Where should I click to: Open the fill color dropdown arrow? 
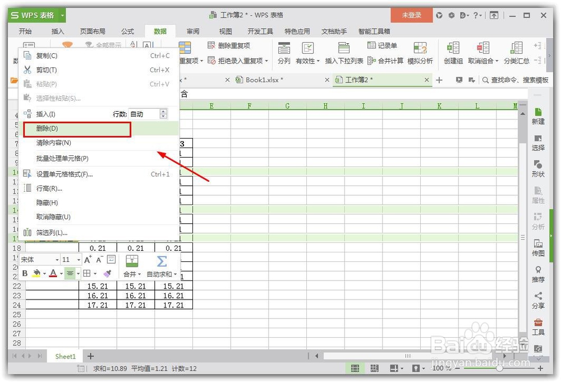44,274
